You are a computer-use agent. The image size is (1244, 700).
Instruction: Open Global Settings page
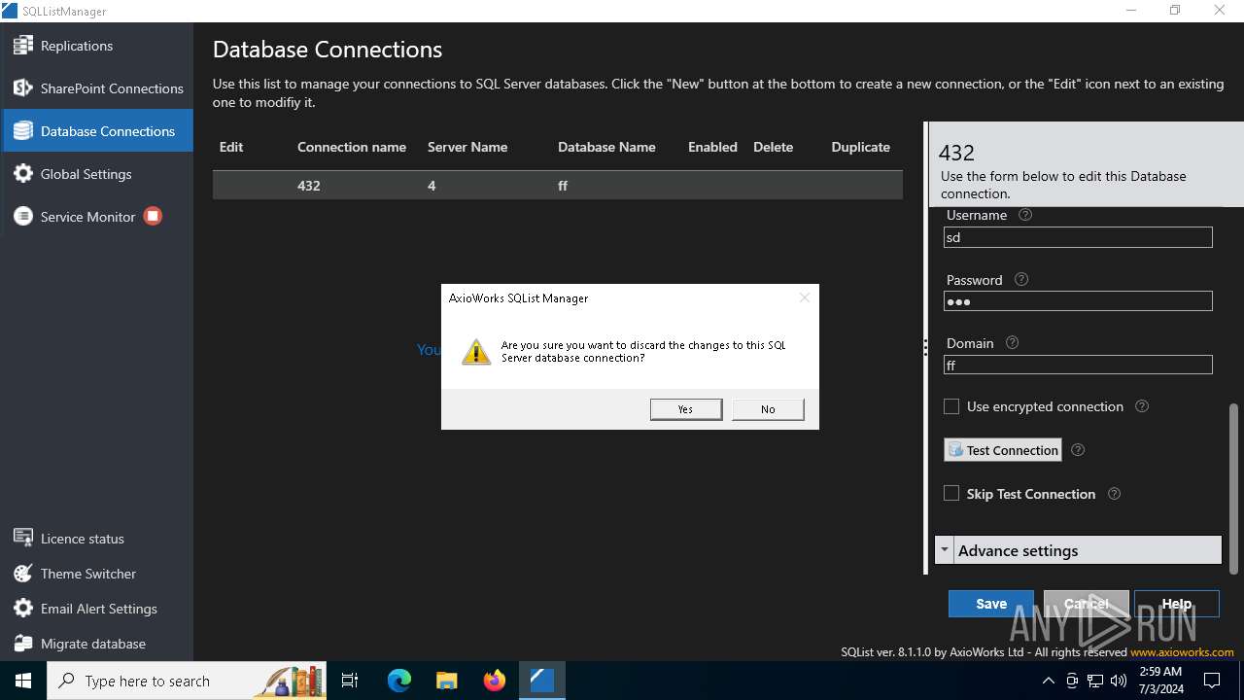(x=97, y=174)
